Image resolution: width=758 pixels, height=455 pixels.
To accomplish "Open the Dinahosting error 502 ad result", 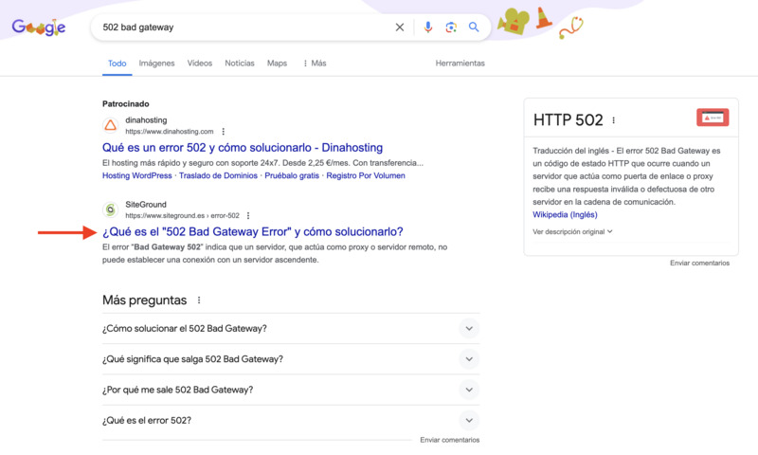I will pos(243,148).
